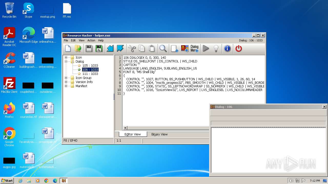The width and height of the screenshot is (328, 184).
Task: Expand the Icon Group tree node
Action: click(x=66, y=78)
